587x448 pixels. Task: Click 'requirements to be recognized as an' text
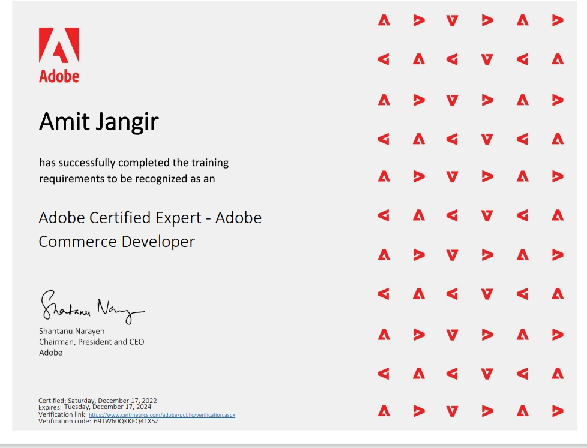(127, 179)
